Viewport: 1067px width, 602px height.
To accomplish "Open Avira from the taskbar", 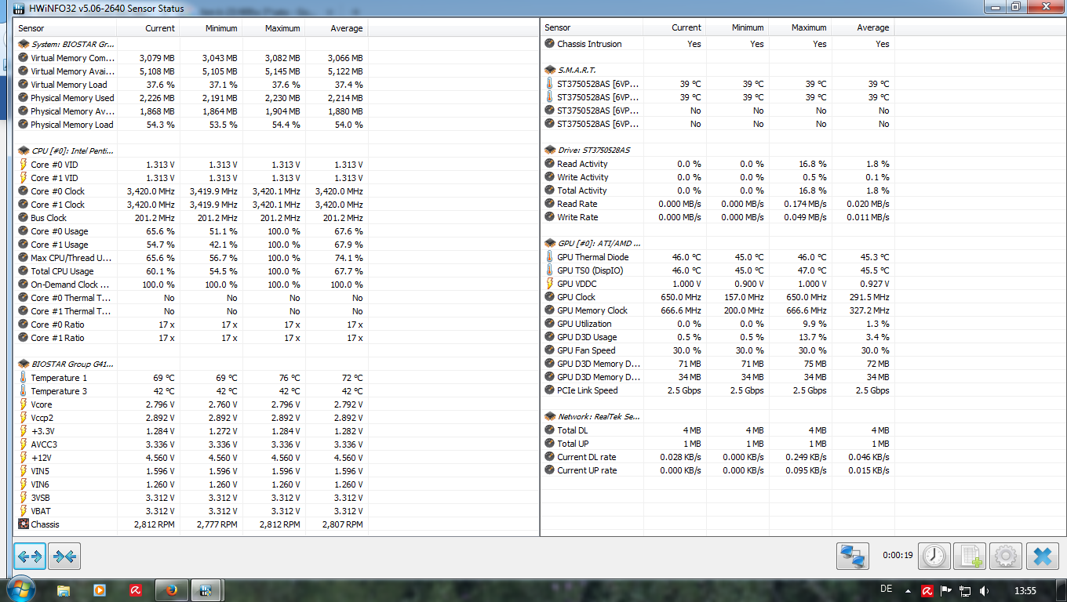I will (x=136, y=590).
